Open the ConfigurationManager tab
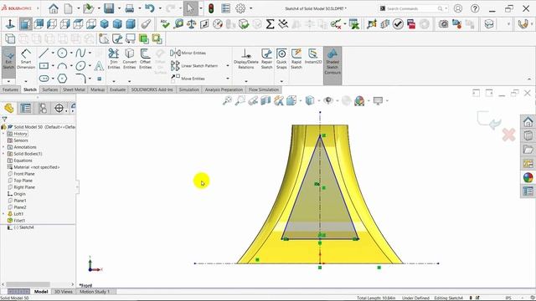This screenshot has width=536, height=301. coord(43,108)
